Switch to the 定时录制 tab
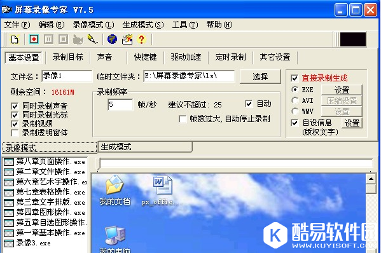The width and height of the screenshot is (381, 253). click(231, 57)
